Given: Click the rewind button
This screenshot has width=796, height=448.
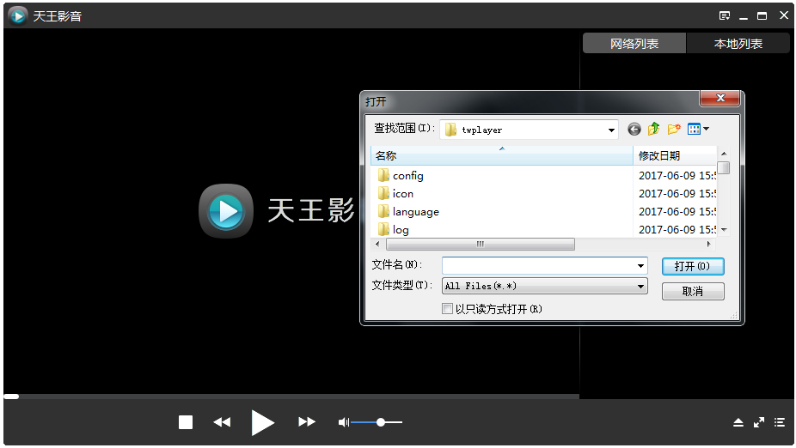Looking at the screenshot, I should 222,422.
